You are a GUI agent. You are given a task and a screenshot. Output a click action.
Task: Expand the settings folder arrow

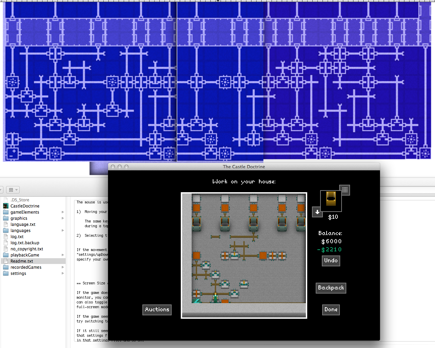coord(63,273)
